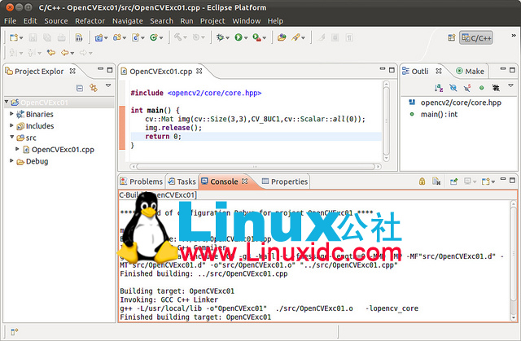Show hidden toolbar items chevron

click(514, 35)
